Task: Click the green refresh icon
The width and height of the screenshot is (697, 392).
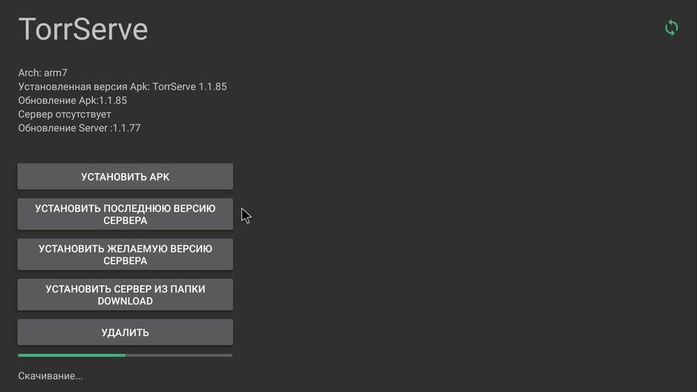Action: pos(671,28)
